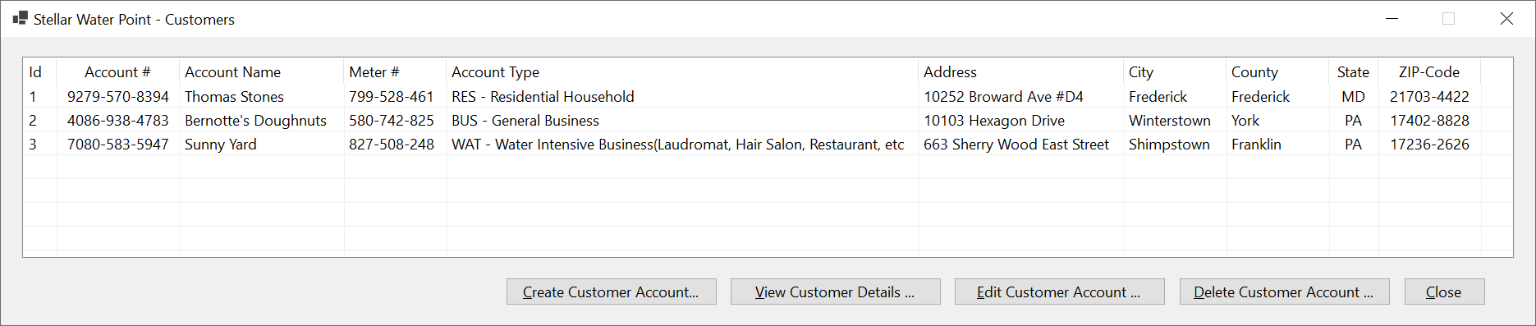Click meter number 827-508-248
The width and height of the screenshot is (1536, 326).
pyautogui.click(x=392, y=145)
